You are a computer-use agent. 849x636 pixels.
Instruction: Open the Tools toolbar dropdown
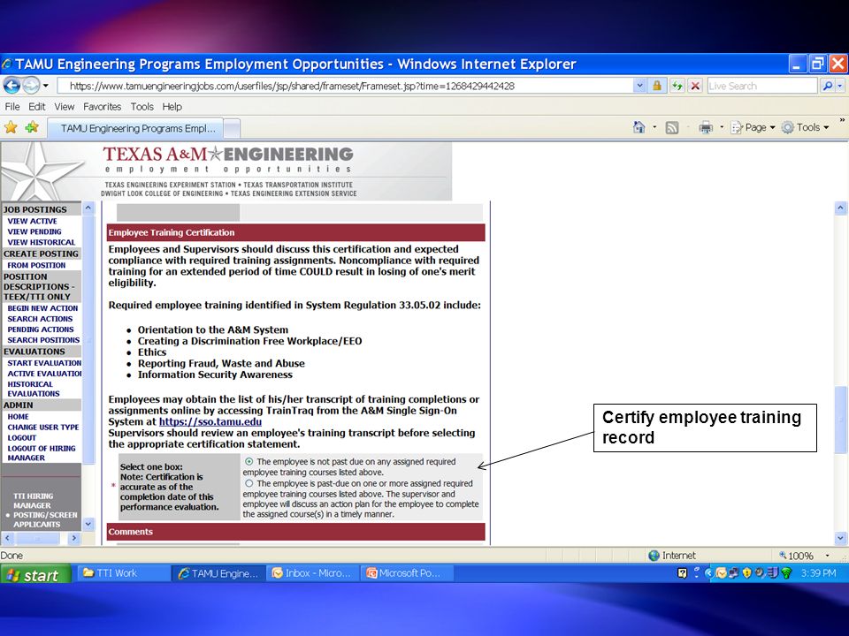(806, 127)
